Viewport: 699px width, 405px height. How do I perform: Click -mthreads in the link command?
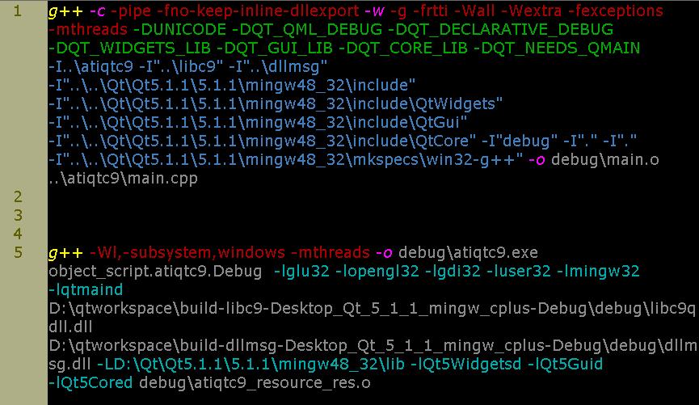331,252
